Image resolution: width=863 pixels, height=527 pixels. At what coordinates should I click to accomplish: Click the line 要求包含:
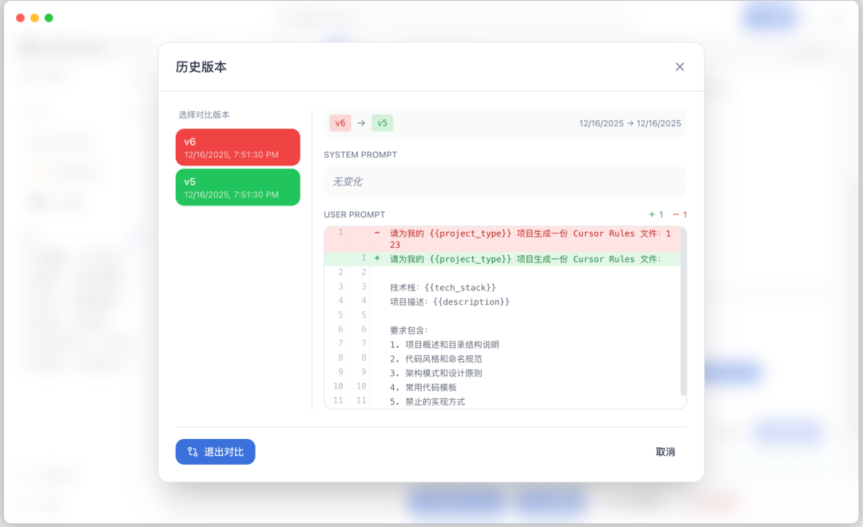click(x=409, y=330)
